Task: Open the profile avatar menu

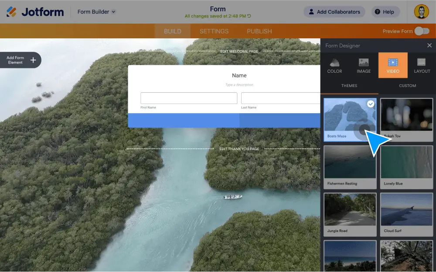Action: coord(421,12)
